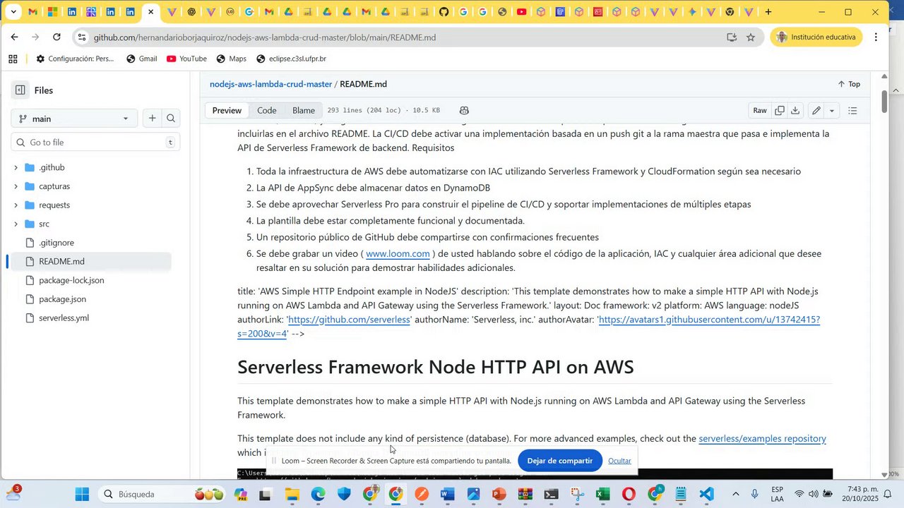This screenshot has width=904, height=508.
Task: Reload the GitHub page
Action: (56, 37)
